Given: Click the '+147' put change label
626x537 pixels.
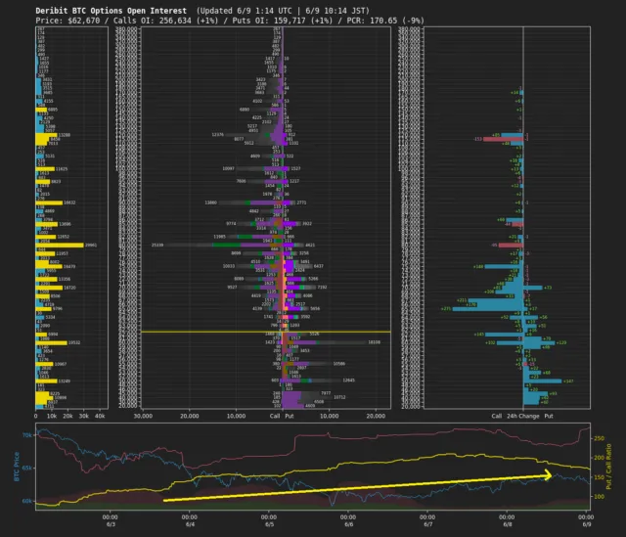Looking at the screenshot, I should click(568, 381).
